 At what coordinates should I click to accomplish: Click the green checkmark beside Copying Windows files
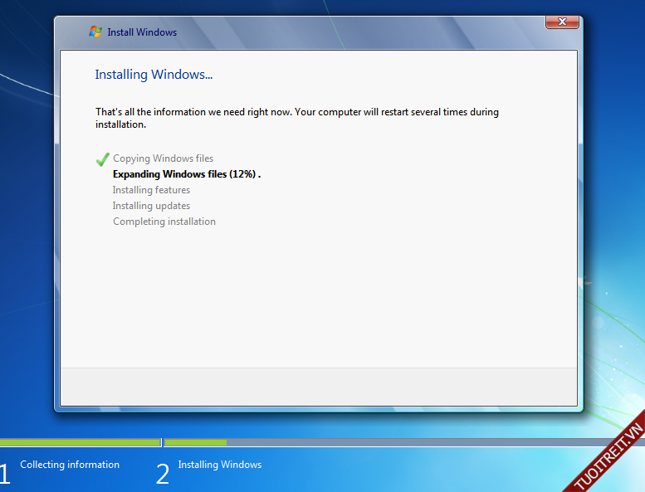coord(103,159)
